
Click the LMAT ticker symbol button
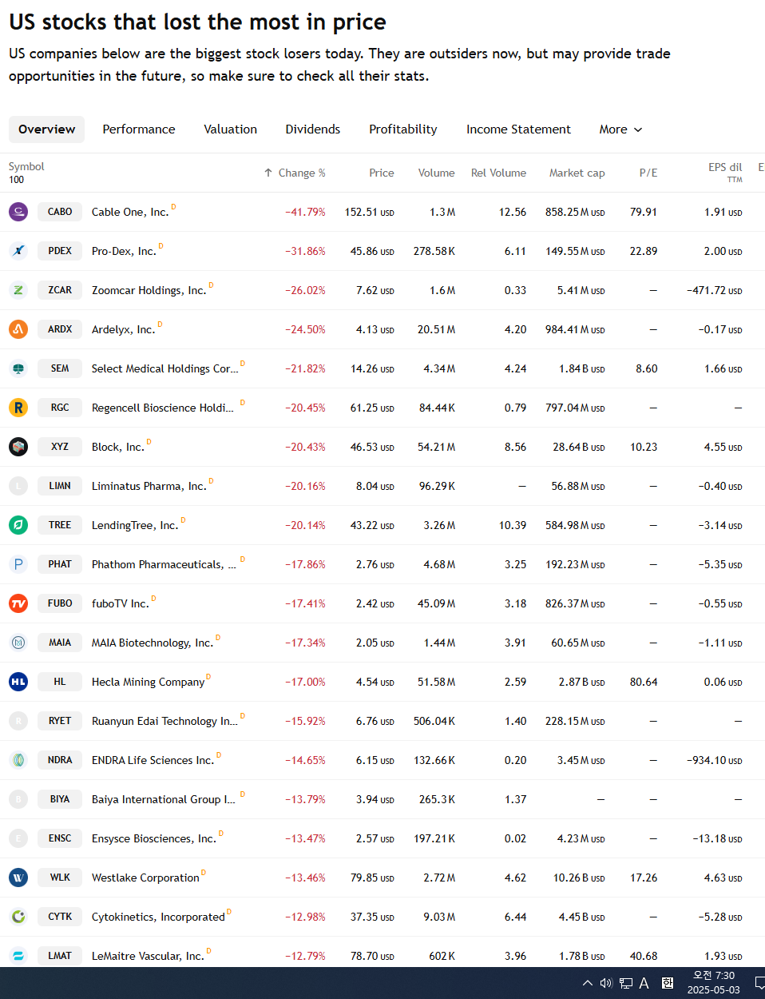coord(60,956)
